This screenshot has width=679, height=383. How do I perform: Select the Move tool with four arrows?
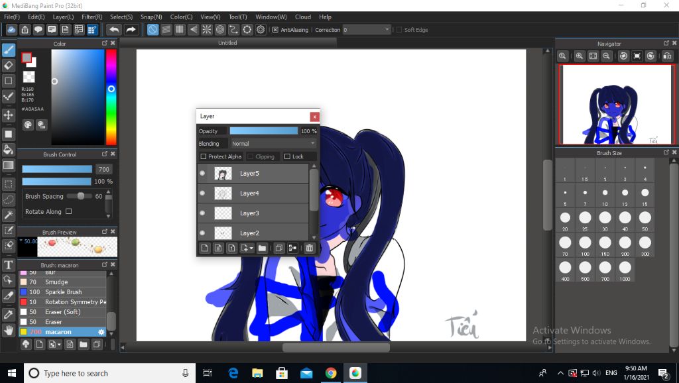click(x=8, y=115)
